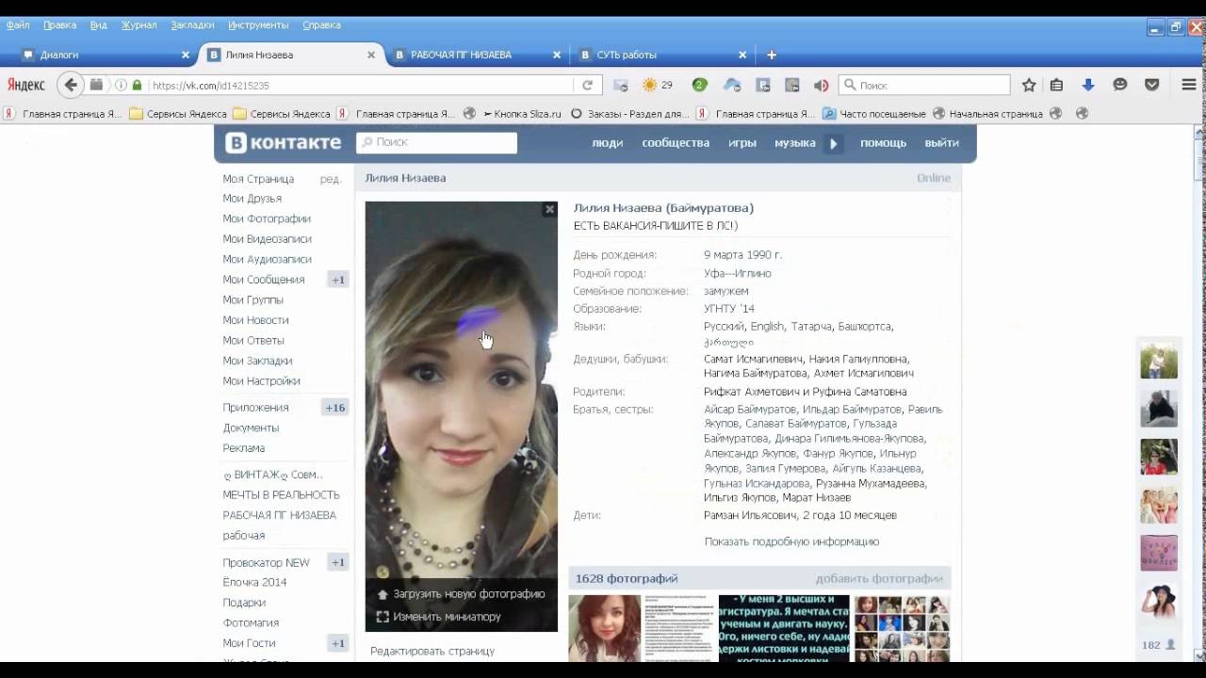Open сообщества in the VK header
1206x678 pixels.
(x=676, y=143)
